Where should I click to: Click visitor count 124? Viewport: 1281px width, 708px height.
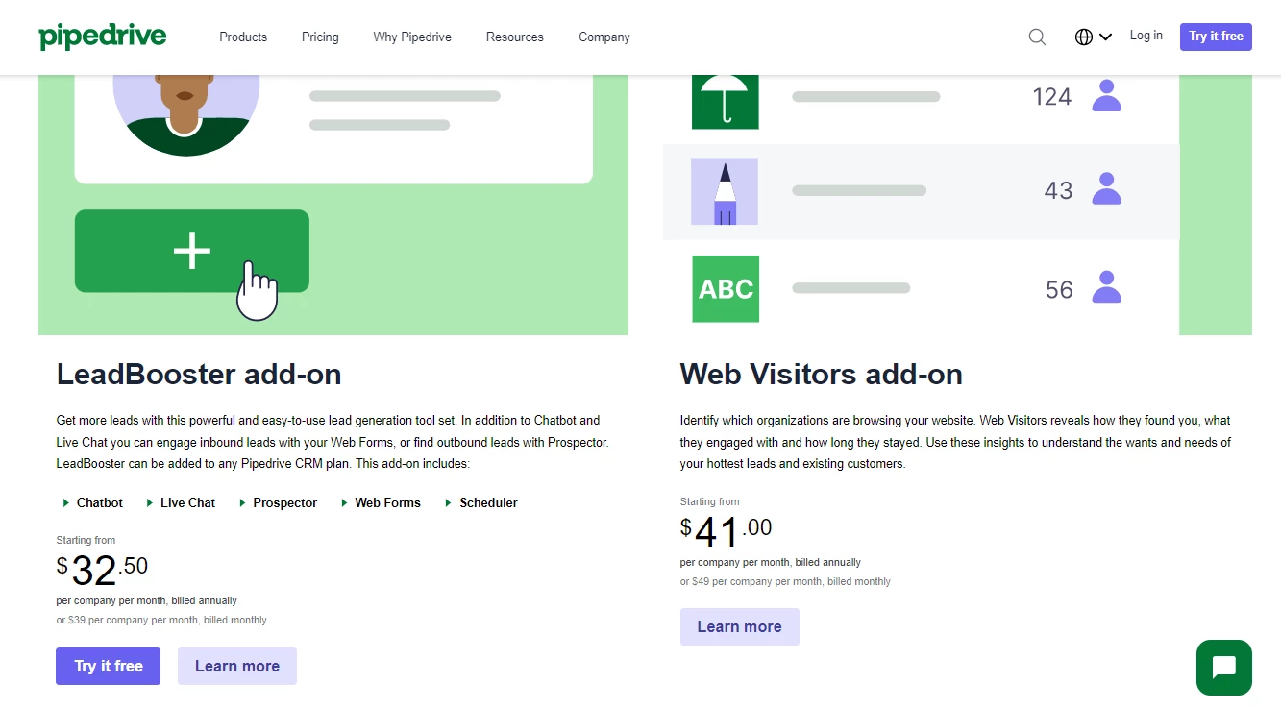[1052, 97]
